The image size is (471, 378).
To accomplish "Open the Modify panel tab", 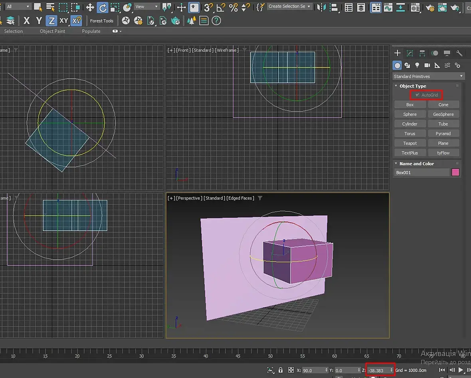I will (x=410, y=53).
